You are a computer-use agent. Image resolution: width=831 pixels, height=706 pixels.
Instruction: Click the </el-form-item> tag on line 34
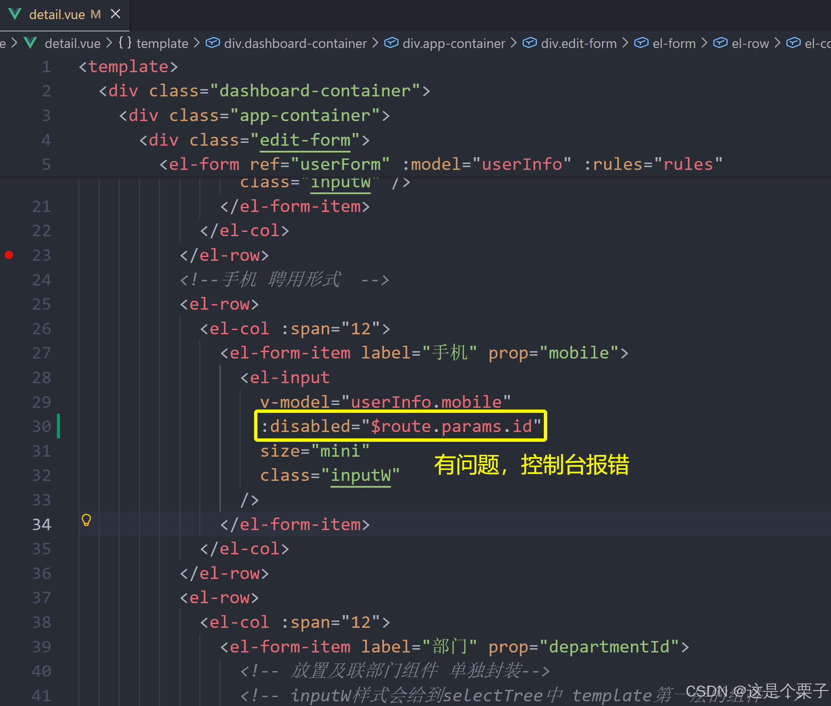pos(295,525)
